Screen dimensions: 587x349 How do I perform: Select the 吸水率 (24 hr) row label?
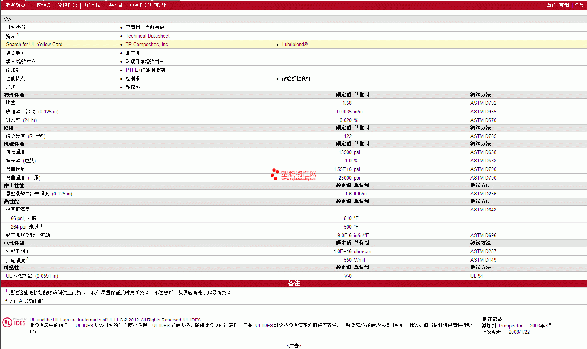point(22,120)
